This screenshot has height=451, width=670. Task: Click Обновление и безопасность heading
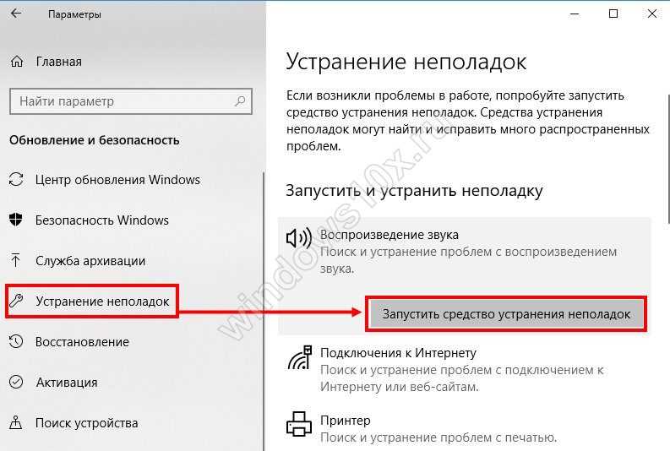pos(95,140)
